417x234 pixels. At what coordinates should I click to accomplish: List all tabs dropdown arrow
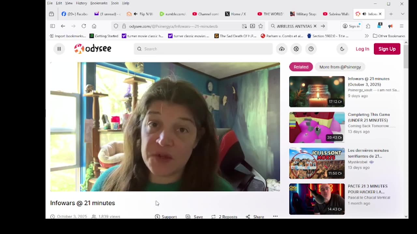click(x=403, y=14)
